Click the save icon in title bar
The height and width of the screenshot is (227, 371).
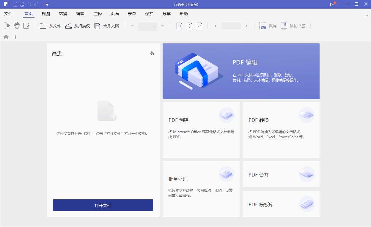[15, 4]
